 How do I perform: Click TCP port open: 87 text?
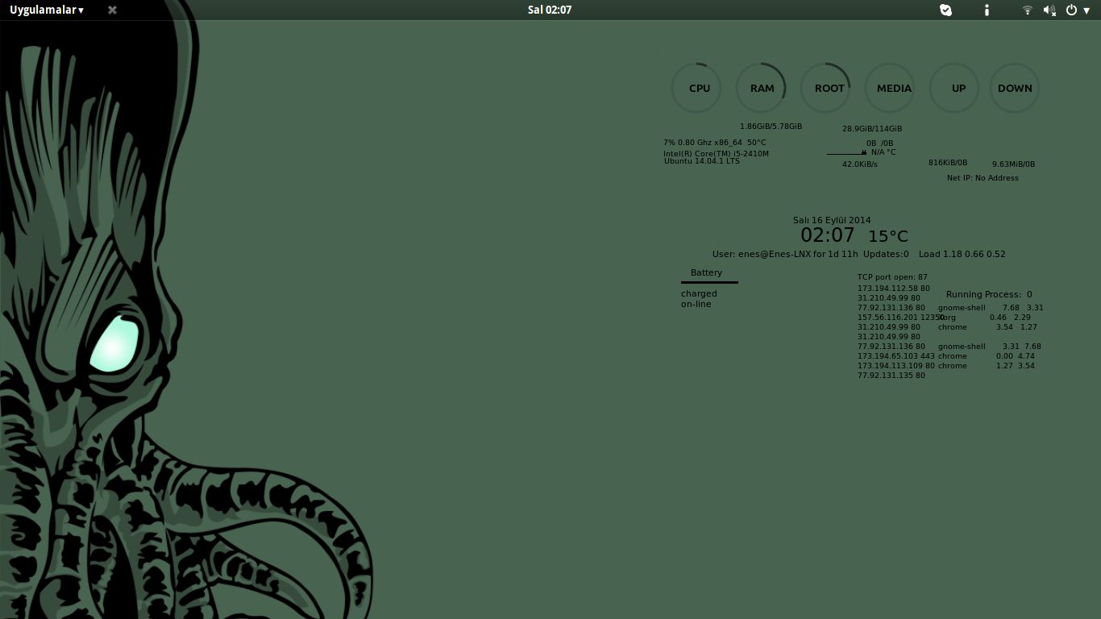tap(892, 277)
